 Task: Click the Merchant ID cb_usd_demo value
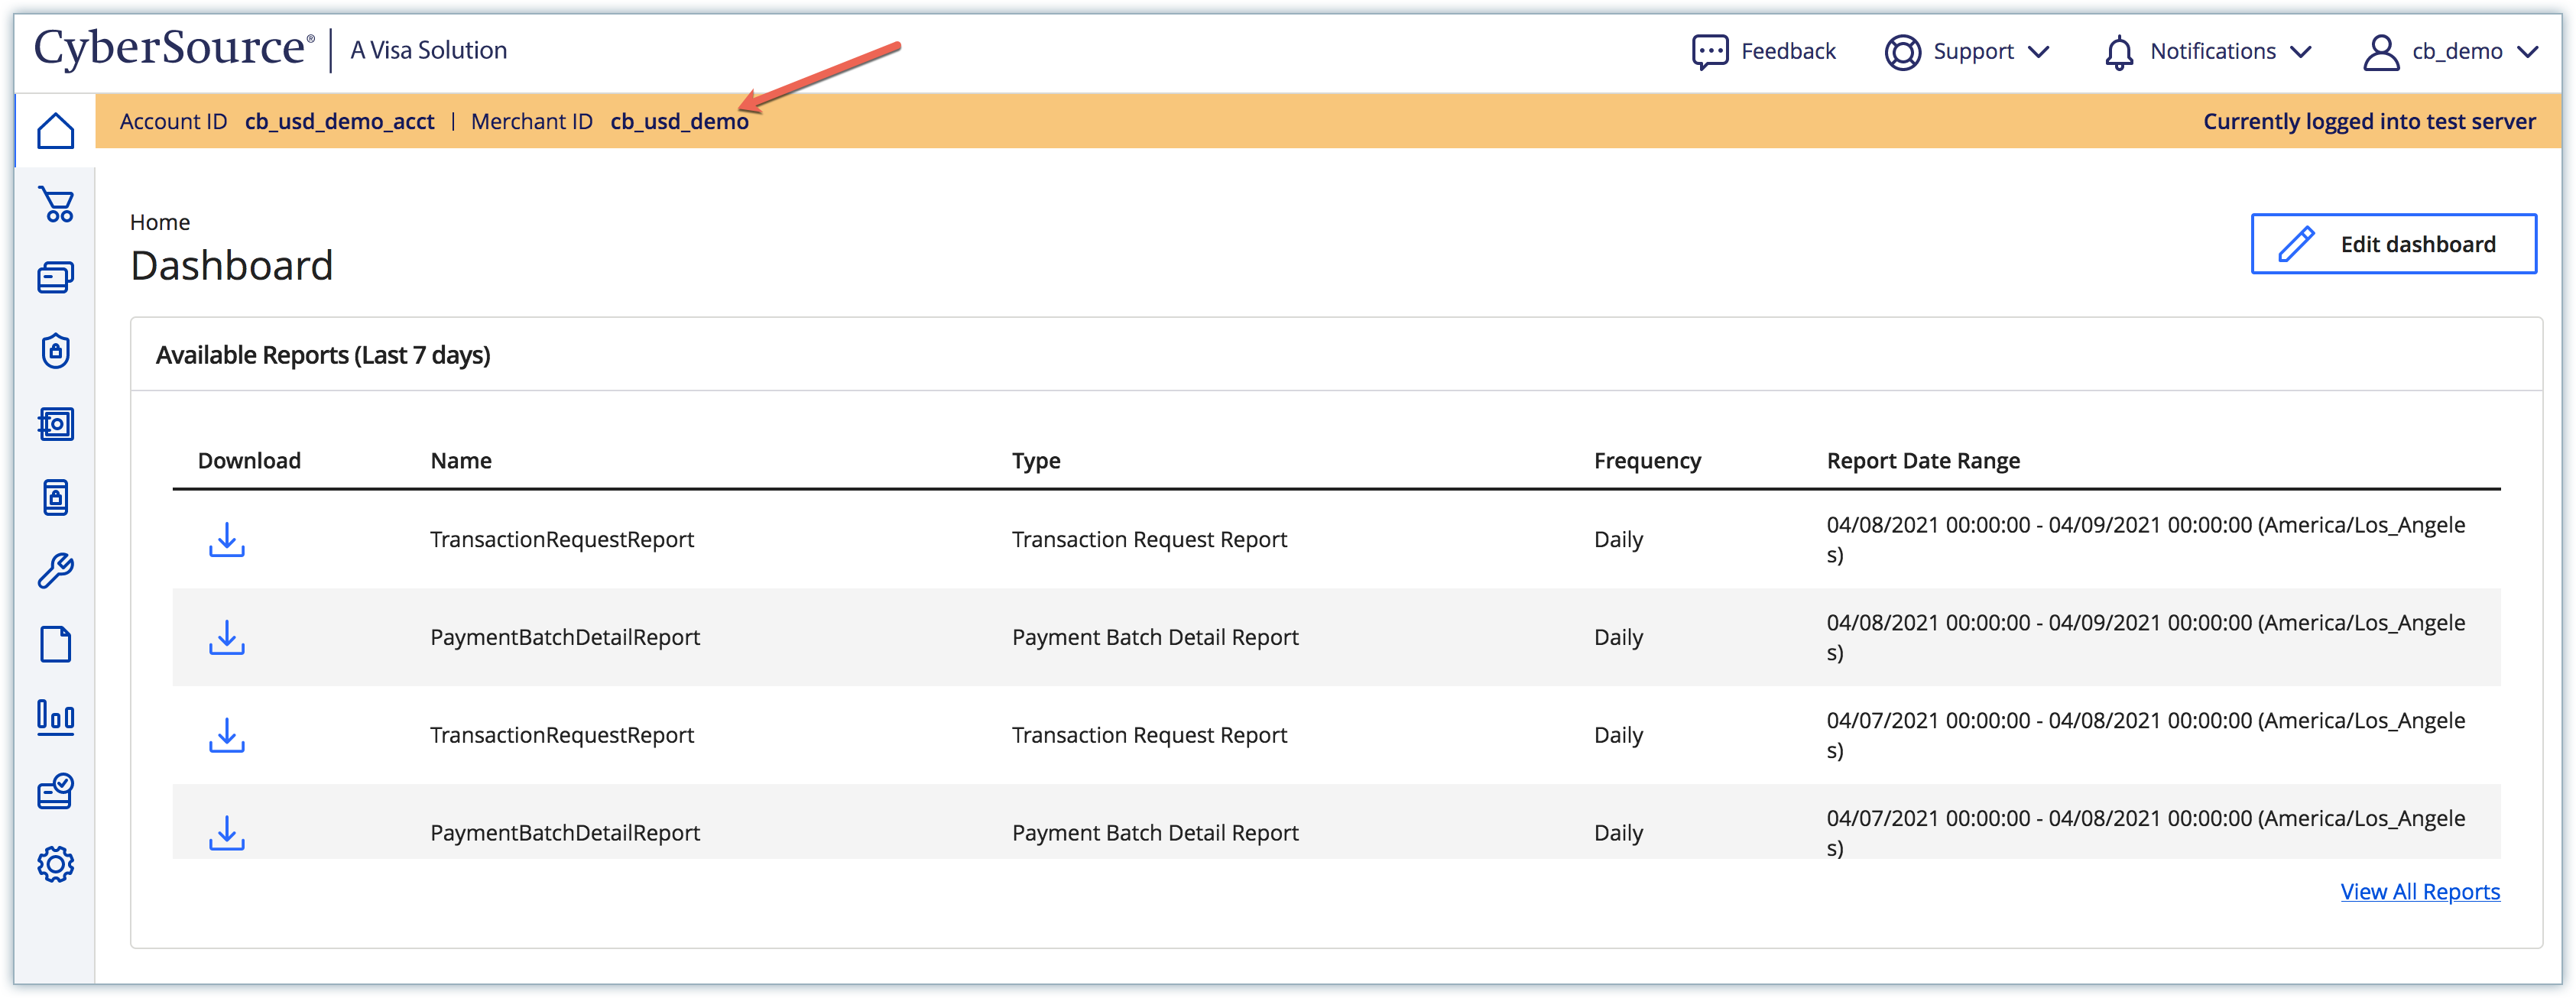click(x=679, y=121)
